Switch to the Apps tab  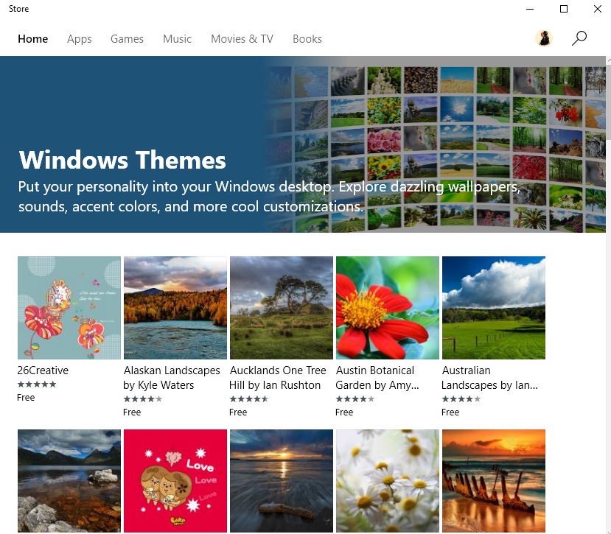[79, 39]
